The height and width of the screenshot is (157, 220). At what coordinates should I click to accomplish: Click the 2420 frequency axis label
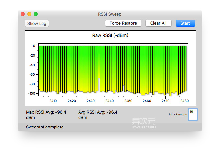click(x=72, y=101)
